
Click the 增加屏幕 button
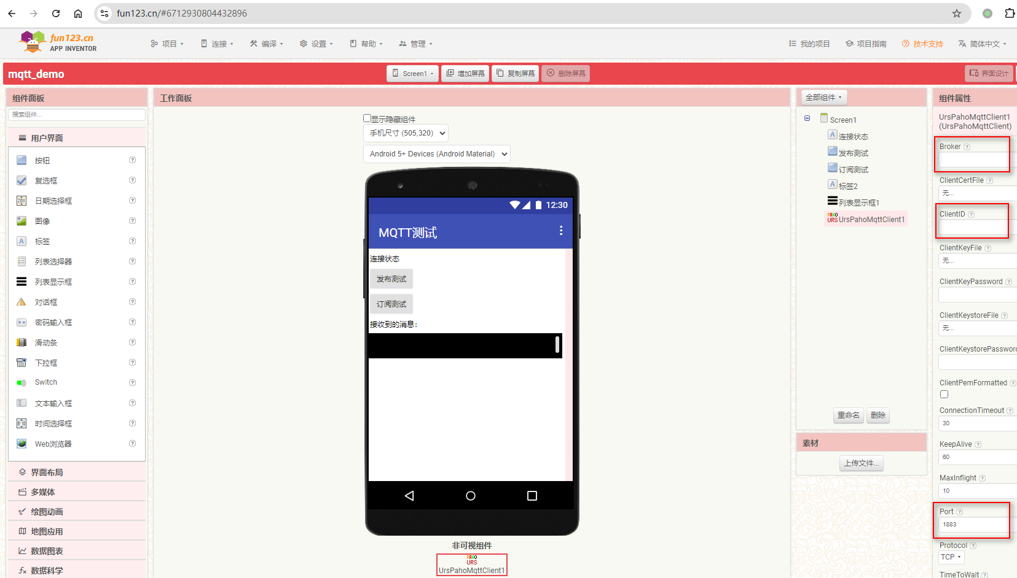pyautogui.click(x=465, y=73)
